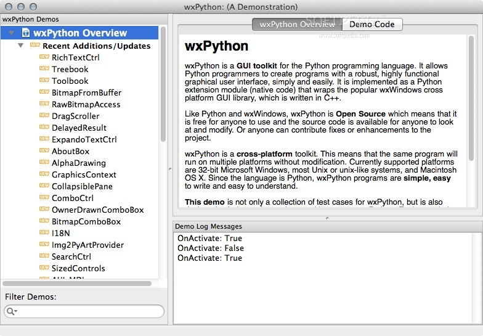Image resolution: width=483 pixels, height=336 pixels.
Task: Switch to the wxPython Overview tab
Action: (297, 25)
